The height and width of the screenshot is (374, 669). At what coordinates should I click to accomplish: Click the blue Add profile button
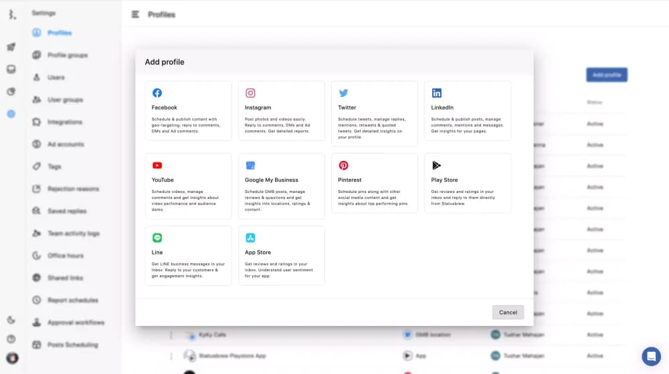click(607, 75)
